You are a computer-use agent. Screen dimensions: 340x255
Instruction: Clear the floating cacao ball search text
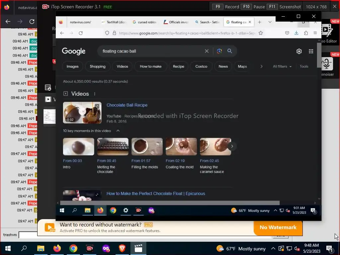tap(207, 51)
